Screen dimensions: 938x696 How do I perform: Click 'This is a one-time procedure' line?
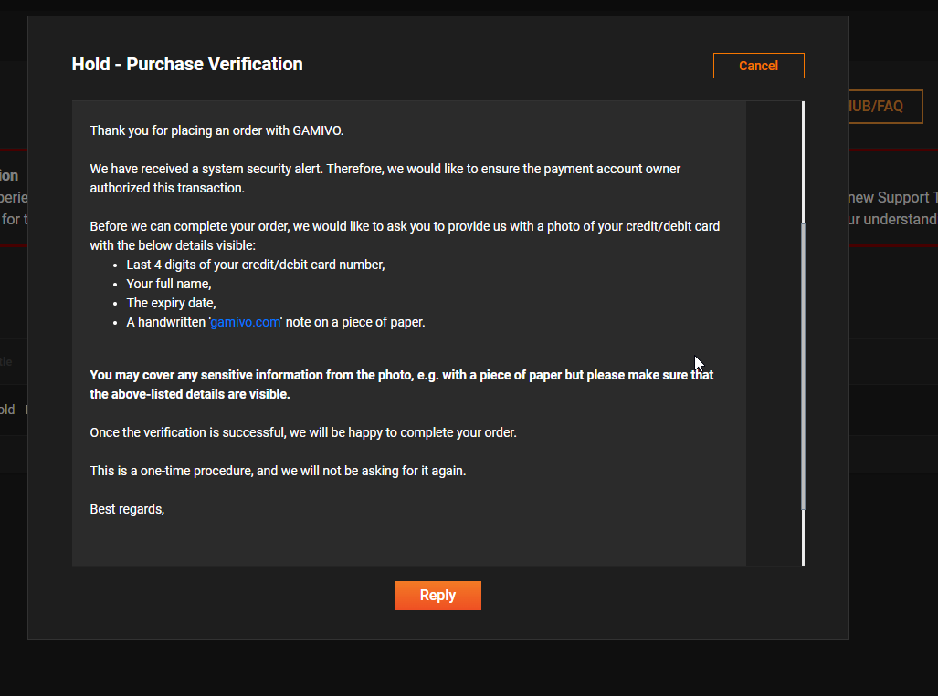278,471
